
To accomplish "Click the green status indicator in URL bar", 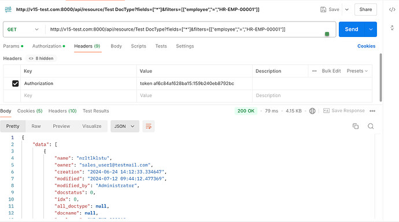I will click(x=327, y=34).
